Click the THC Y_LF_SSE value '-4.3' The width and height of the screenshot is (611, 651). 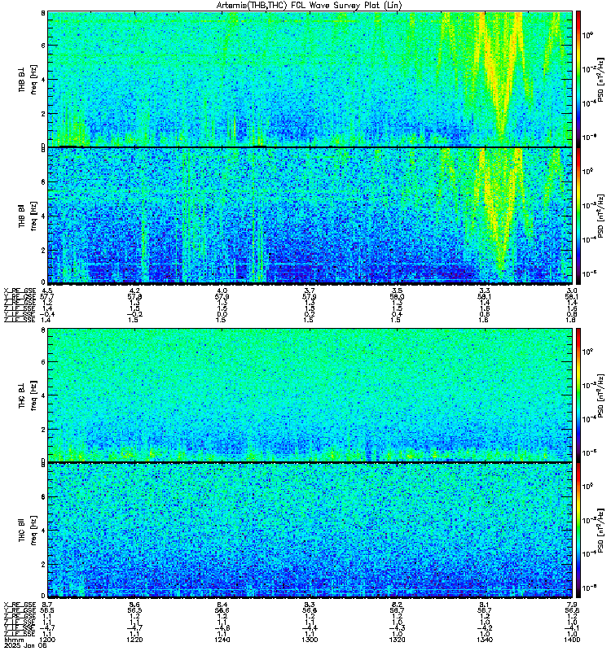tap(397, 628)
